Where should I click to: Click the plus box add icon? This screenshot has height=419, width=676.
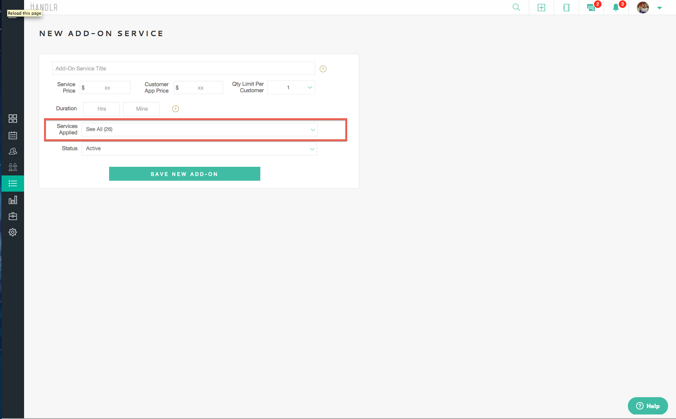pos(541,8)
